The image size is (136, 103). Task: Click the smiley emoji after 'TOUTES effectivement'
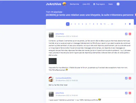click(x=67, y=70)
